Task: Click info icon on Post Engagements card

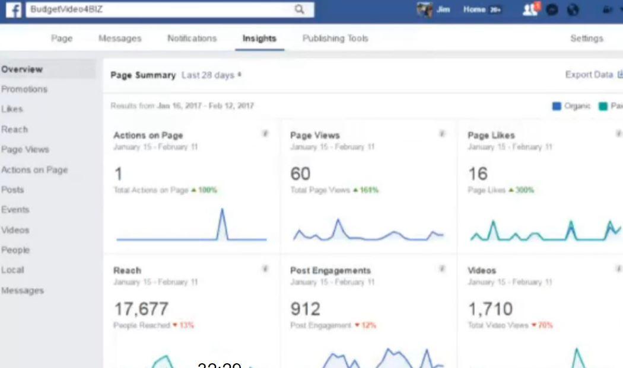Action: tap(442, 270)
